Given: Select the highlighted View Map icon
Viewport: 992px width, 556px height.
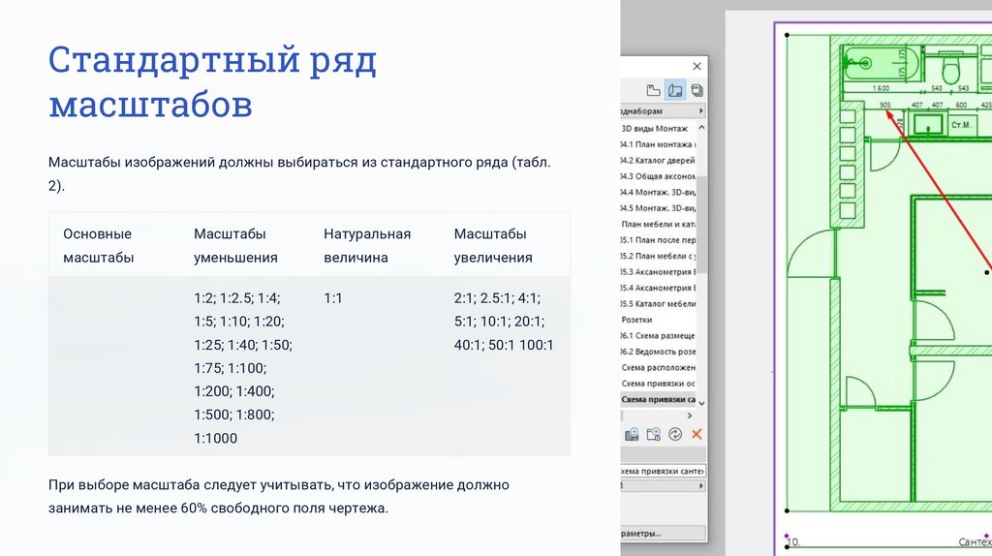Looking at the screenshot, I should tap(675, 90).
